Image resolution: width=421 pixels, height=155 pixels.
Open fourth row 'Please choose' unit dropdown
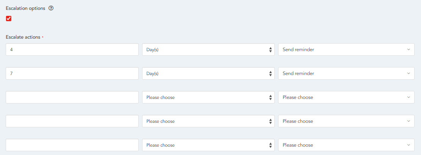208,121
